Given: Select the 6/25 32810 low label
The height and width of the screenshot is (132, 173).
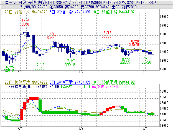Looking at the screenshot, I should click(9, 69).
